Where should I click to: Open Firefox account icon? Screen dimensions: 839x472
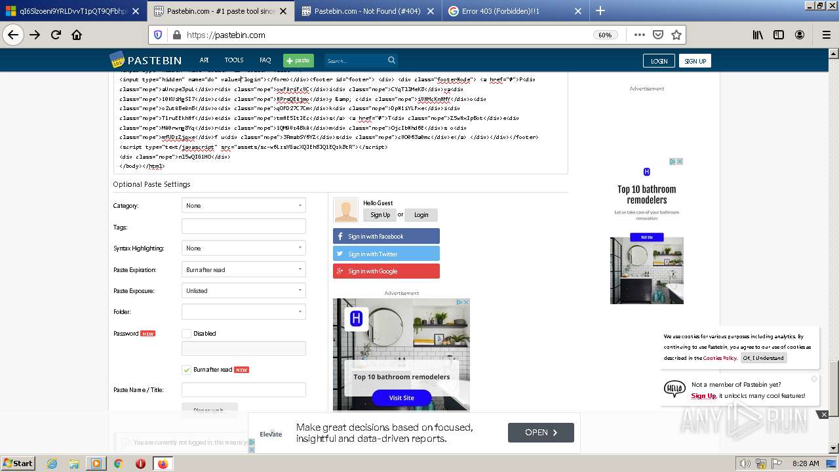[800, 35]
